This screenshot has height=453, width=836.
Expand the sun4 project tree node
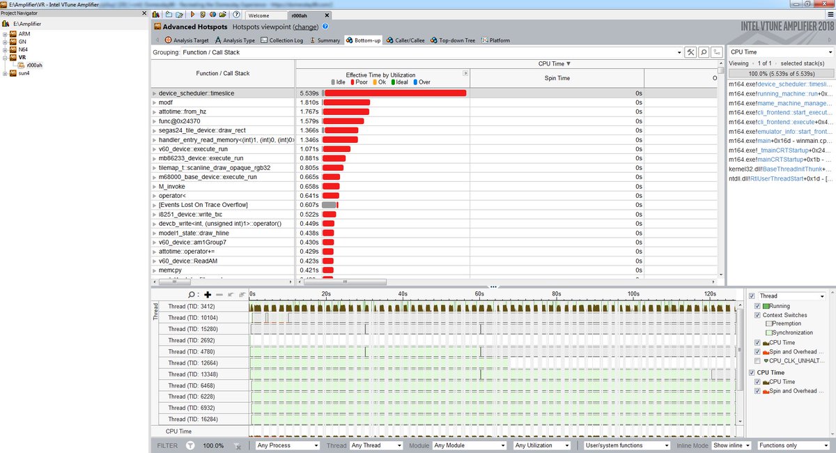click(x=6, y=72)
